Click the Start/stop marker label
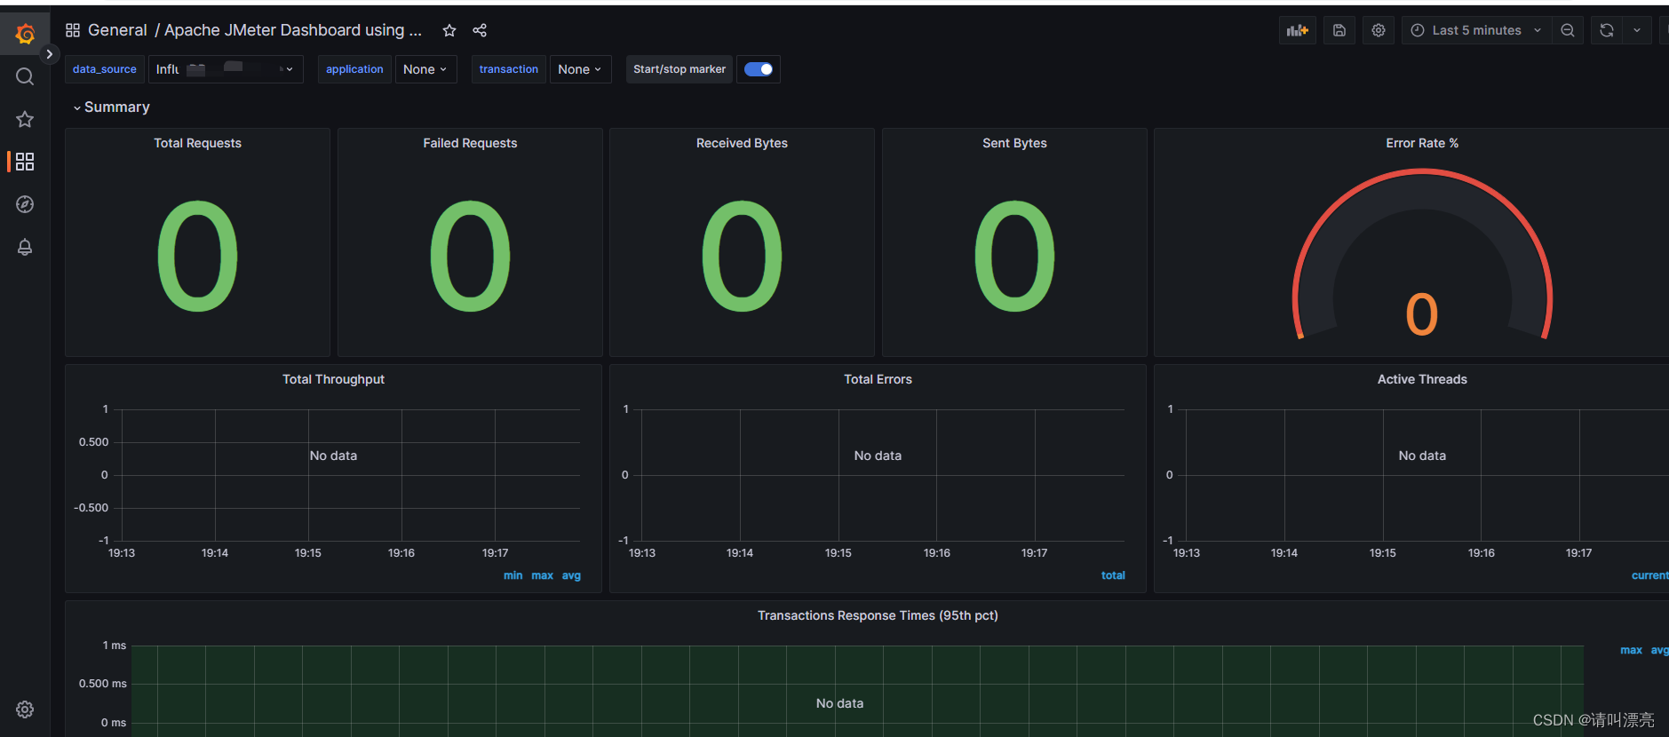 tap(680, 69)
